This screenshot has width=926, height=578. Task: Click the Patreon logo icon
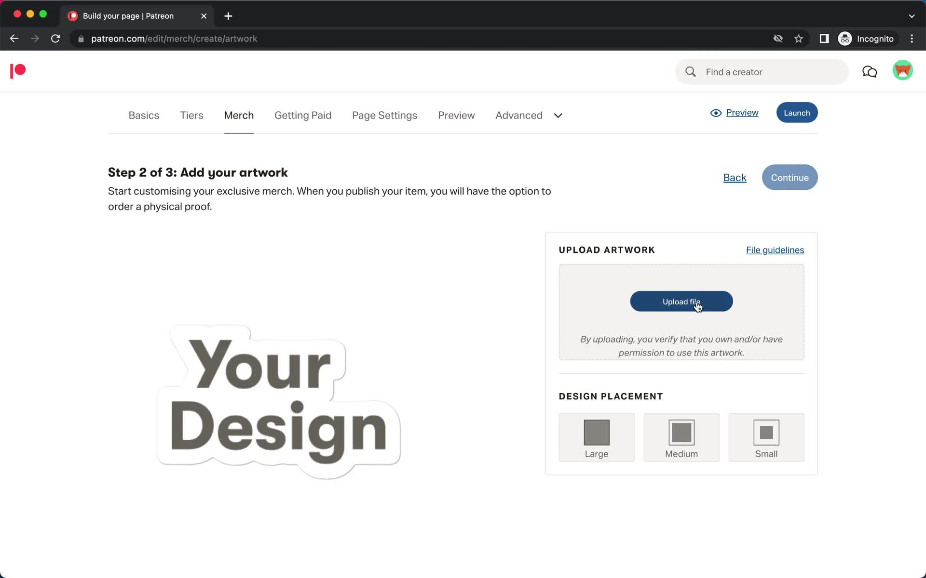pyautogui.click(x=17, y=71)
